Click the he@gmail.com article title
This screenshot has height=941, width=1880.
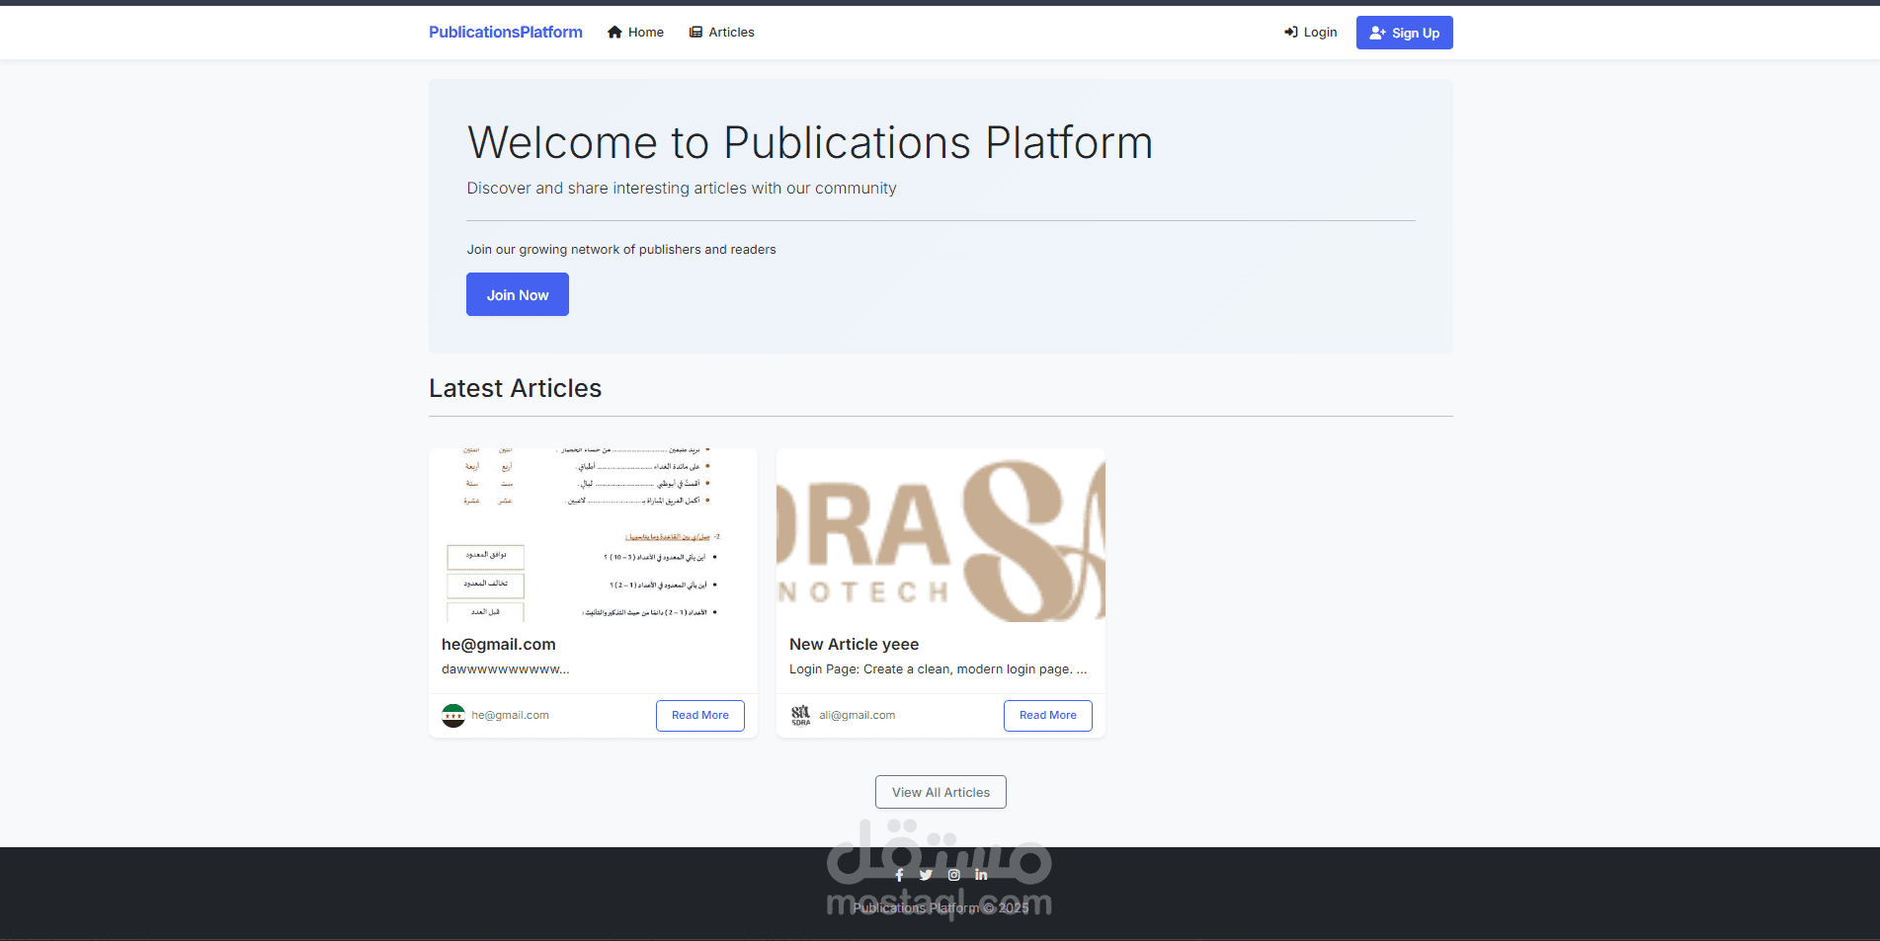499,644
